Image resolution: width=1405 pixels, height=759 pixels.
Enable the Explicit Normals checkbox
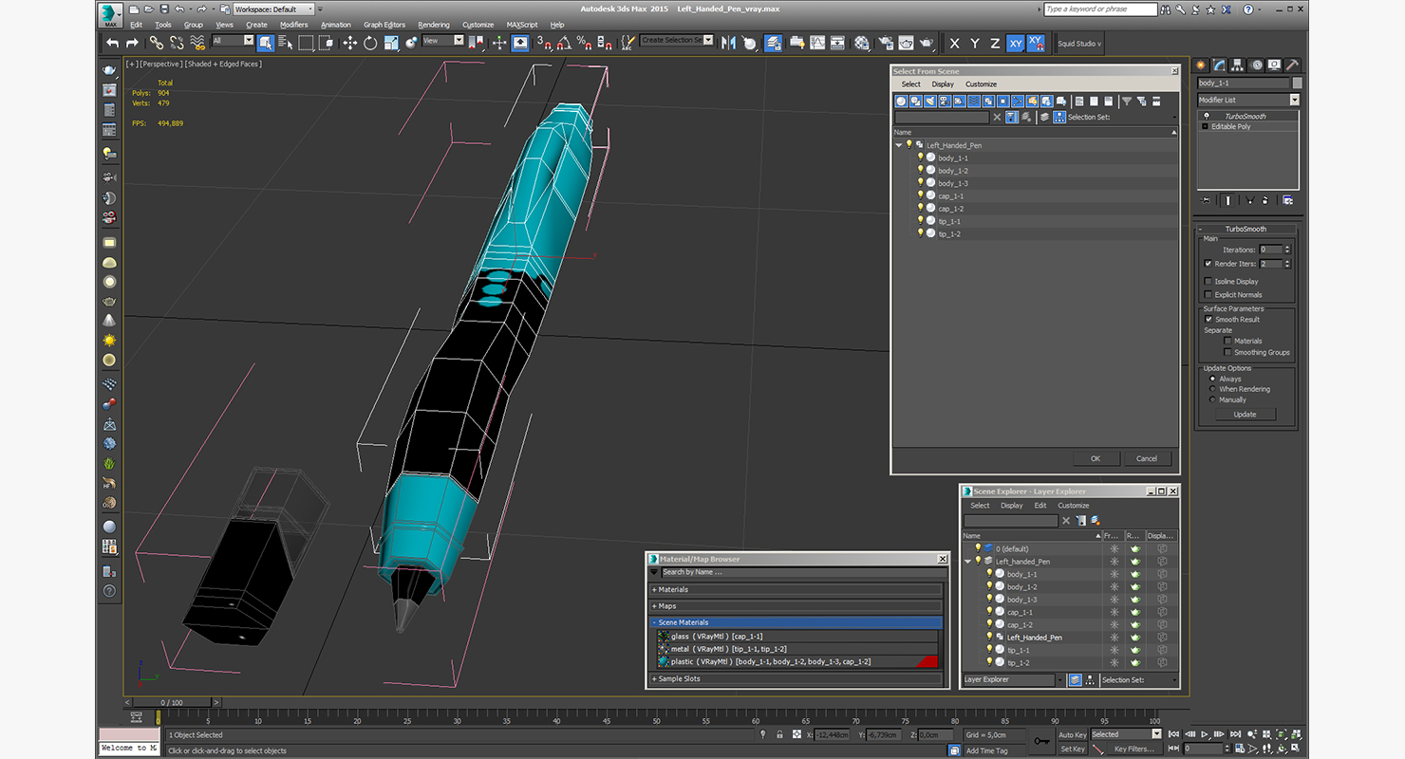point(1208,294)
